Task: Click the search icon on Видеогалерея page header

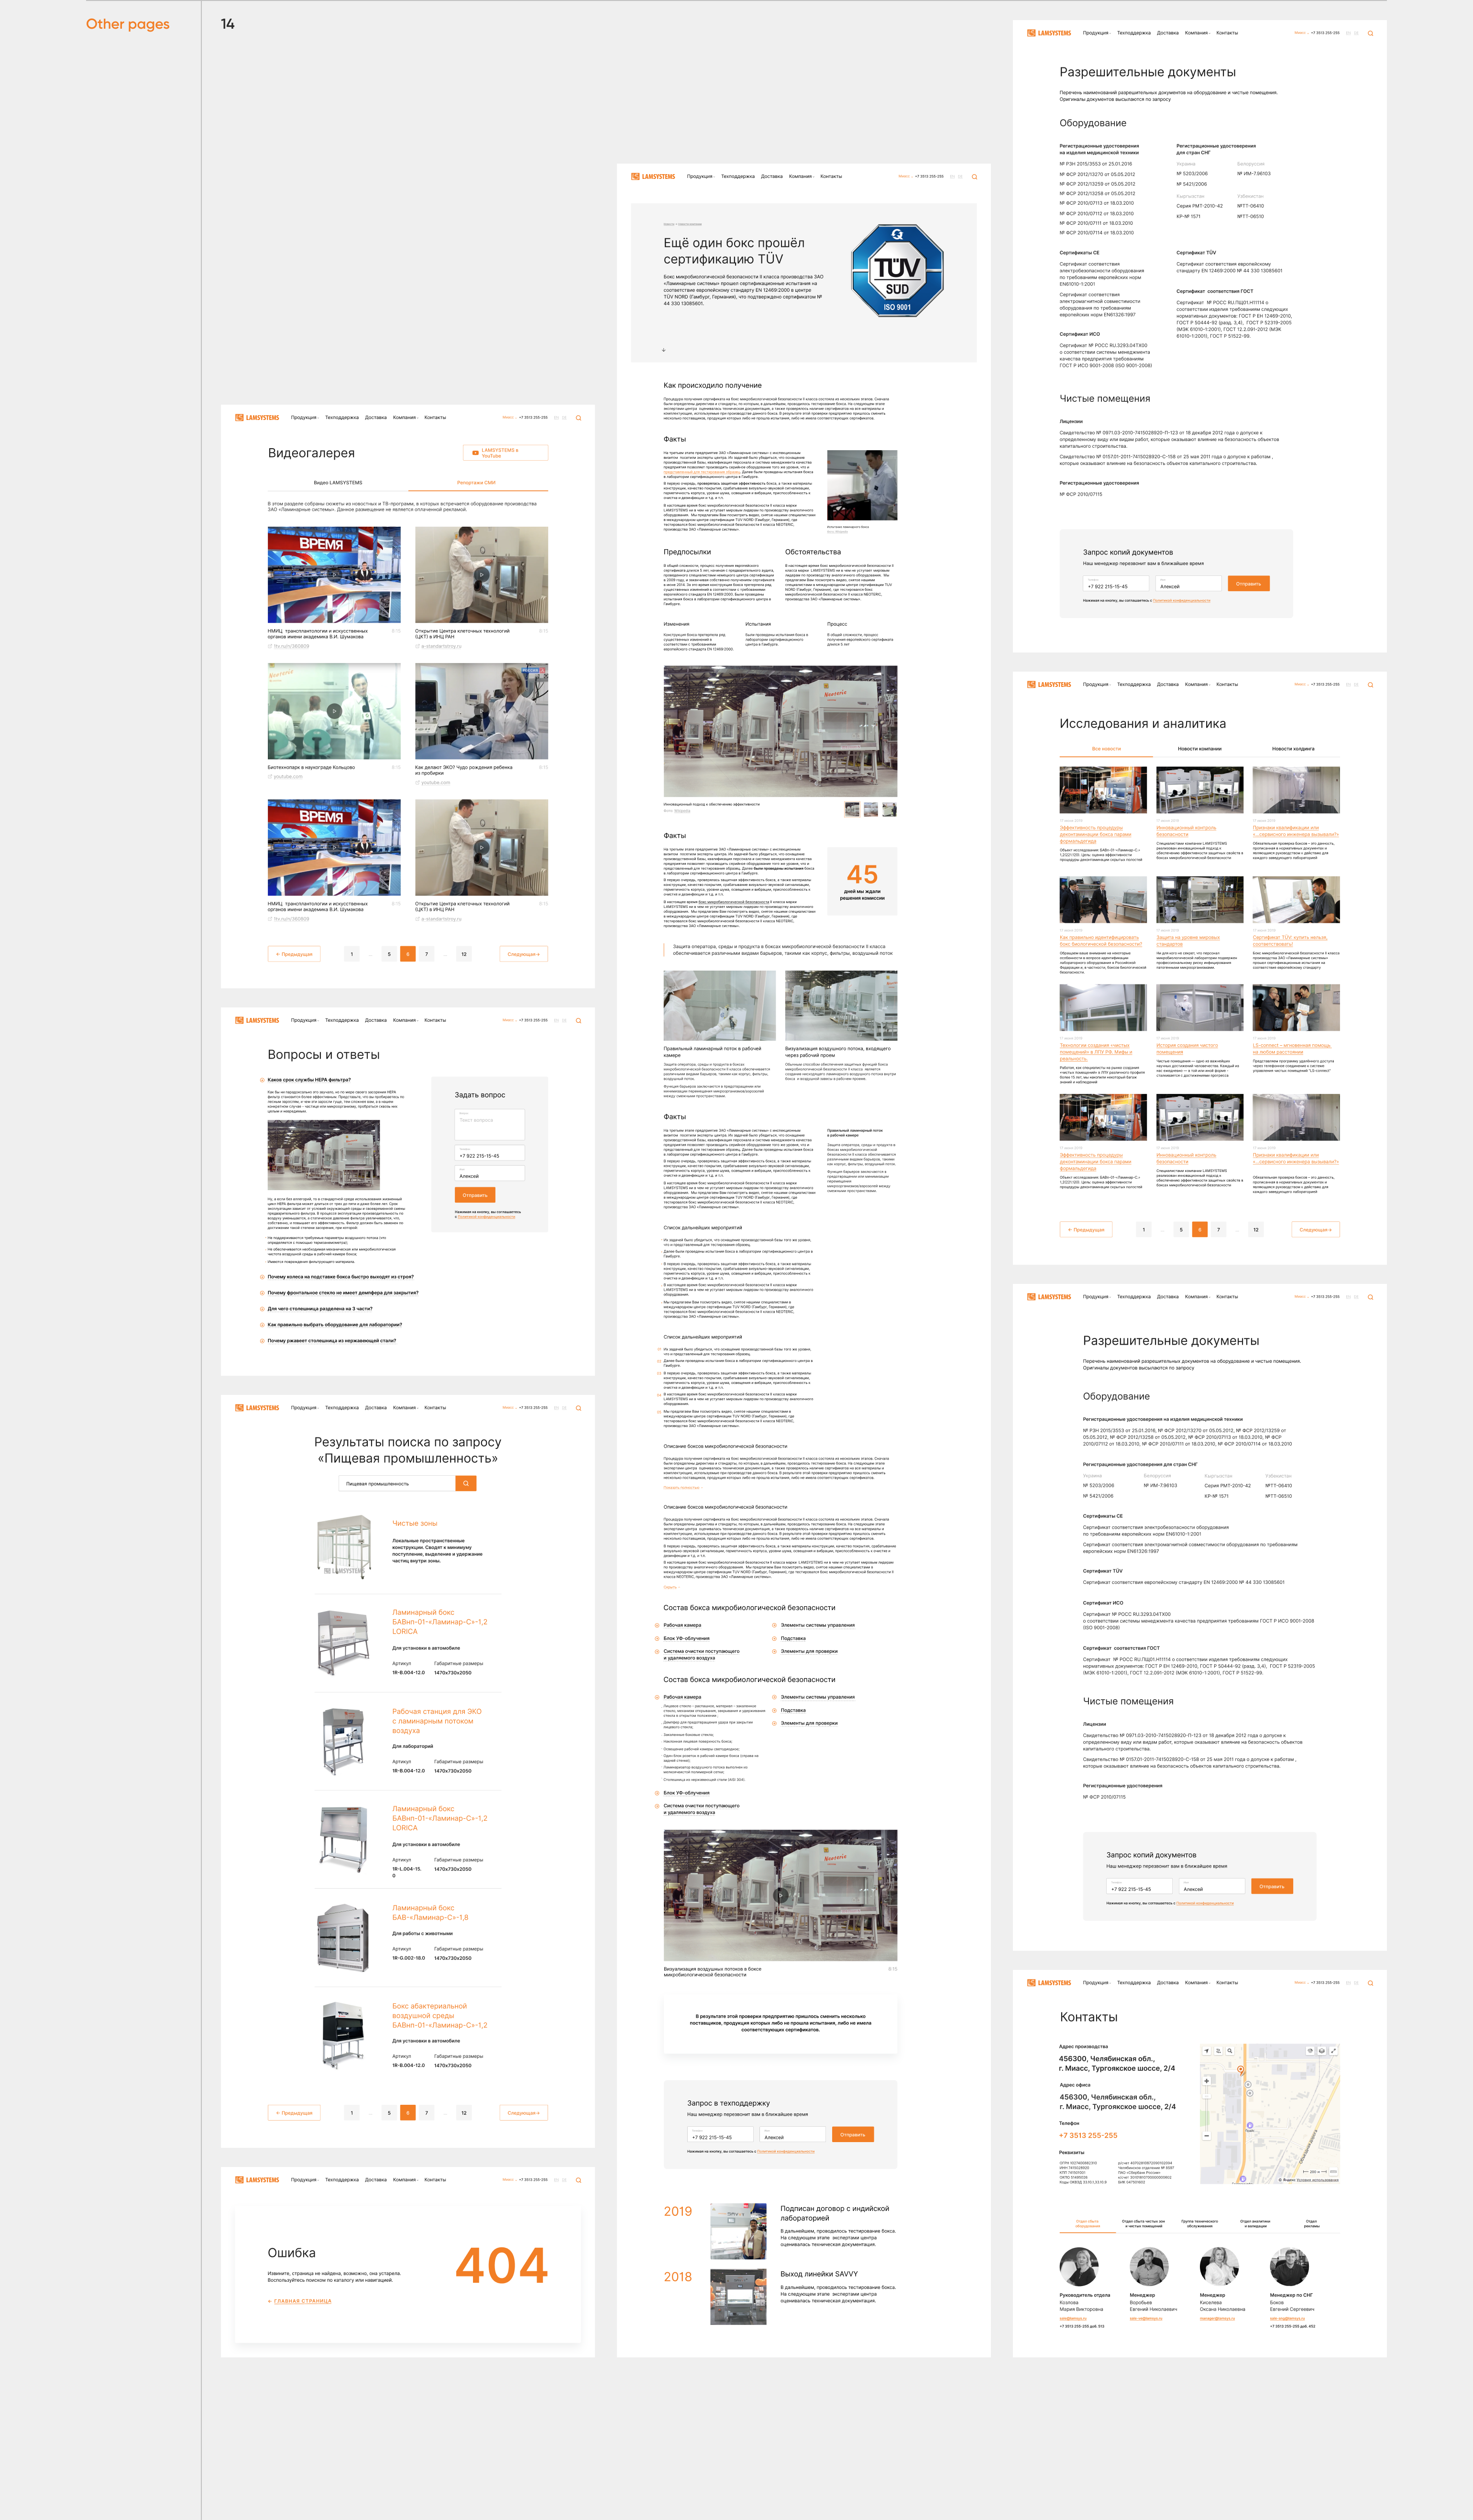Action: point(578,418)
